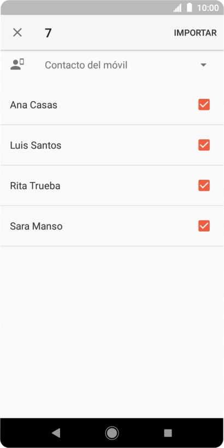224x448 pixels.
Task: Toggle the Rita Trueba checkbox
Action: click(204, 185)
